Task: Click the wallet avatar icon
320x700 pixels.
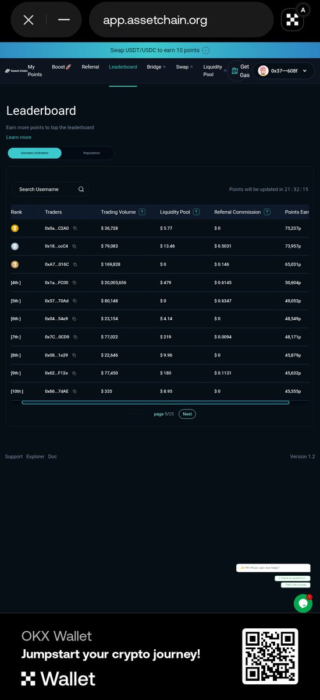Action: [263, 71]
